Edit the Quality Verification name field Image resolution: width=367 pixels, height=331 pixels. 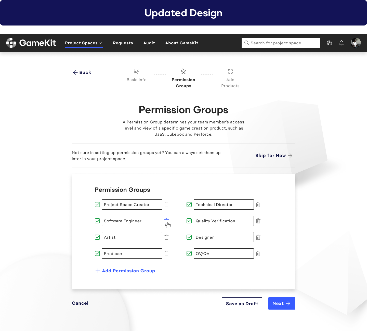click(x=224, y=221)
